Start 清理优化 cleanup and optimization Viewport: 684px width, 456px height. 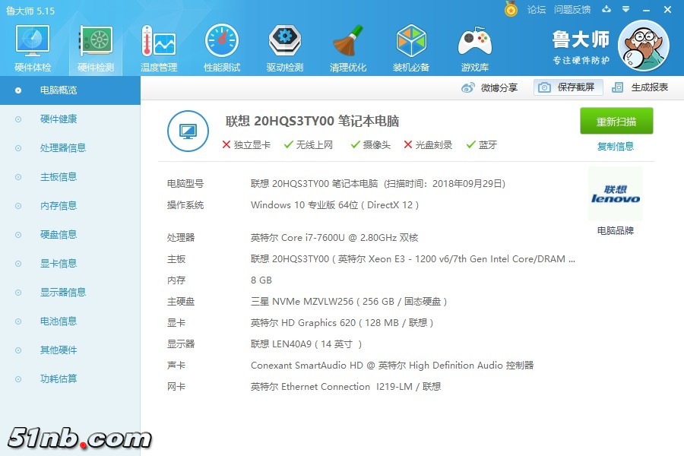(x=348, y=46)
